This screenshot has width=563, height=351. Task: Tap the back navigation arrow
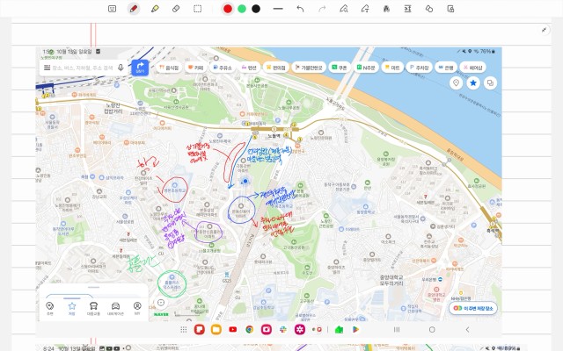pos(467,330)
